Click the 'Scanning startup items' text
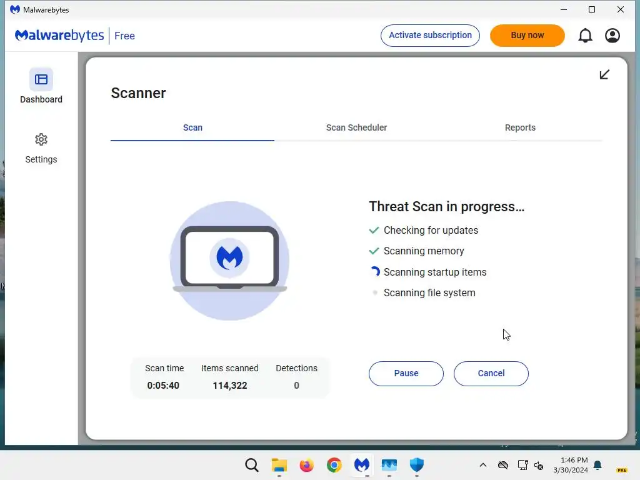 435,272
